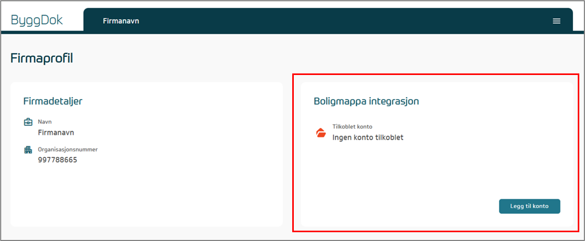Click the Boligmappa integrasjon card title
The image size is (585, 241).
tap(366, 101)
